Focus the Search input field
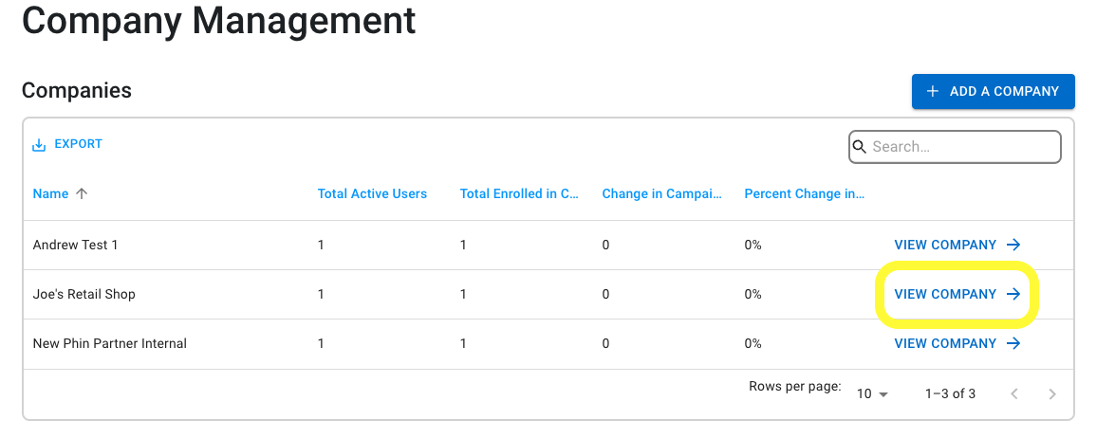Image resolution: width=1115 pixels, height=438 pixels. tap(955, 147)
